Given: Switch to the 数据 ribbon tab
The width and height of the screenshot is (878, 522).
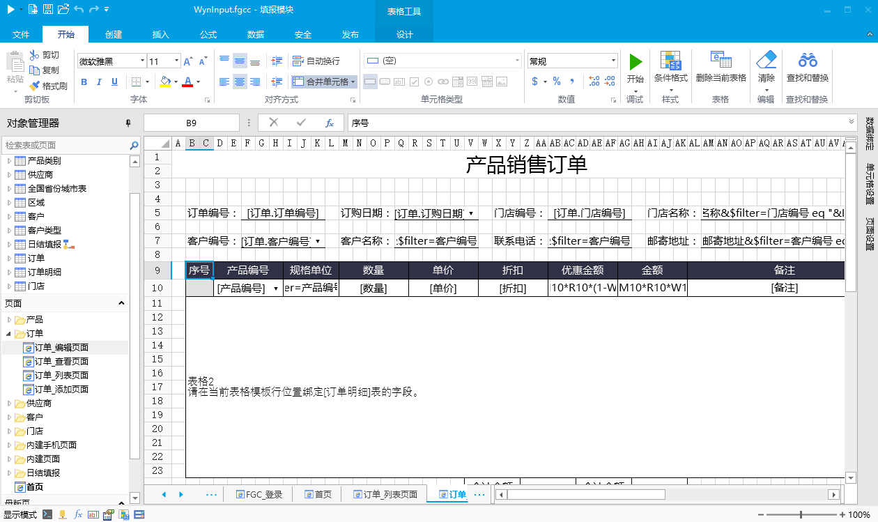Looking at the screenshot, I should point(256,34).
